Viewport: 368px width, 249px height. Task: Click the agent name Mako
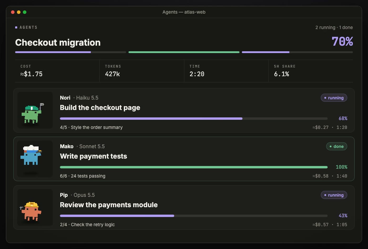point(67,146)
